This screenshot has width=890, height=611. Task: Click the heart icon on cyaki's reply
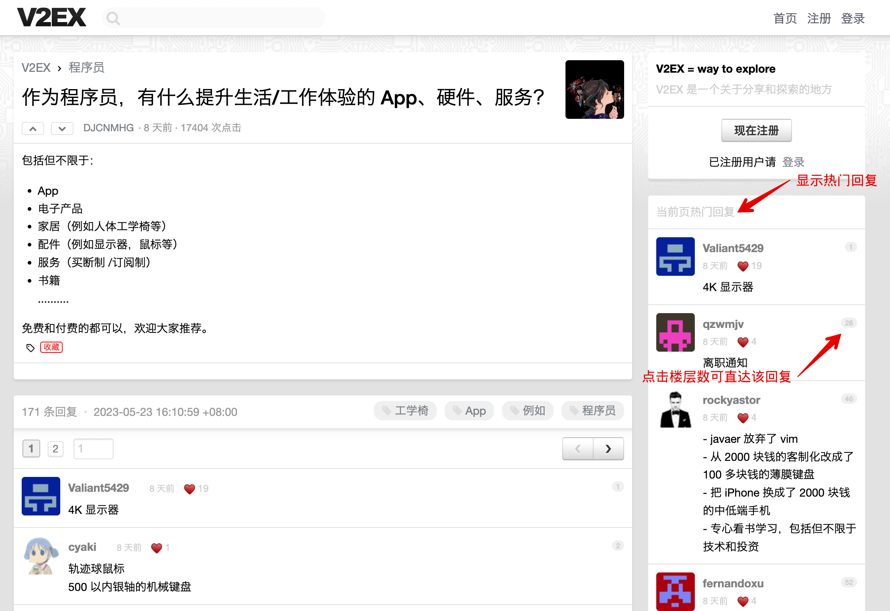click(156, 548)
